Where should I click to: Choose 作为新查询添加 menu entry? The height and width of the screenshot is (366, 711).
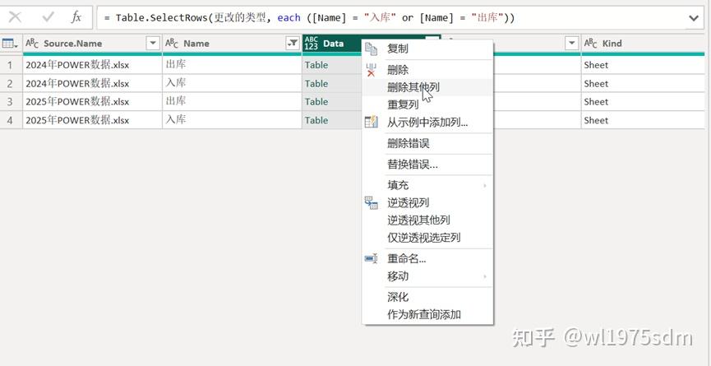point(427,314)
